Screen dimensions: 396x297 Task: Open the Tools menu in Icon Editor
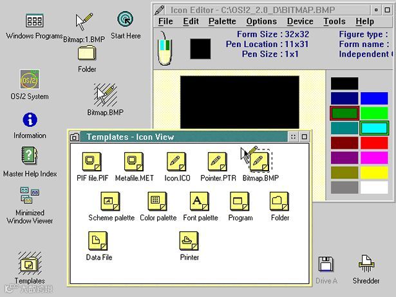(x=335, y=21)
